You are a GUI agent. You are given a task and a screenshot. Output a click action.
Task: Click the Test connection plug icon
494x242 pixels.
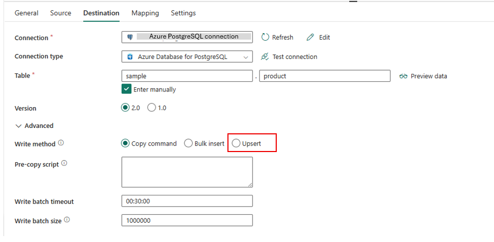(x=265, y=57)
